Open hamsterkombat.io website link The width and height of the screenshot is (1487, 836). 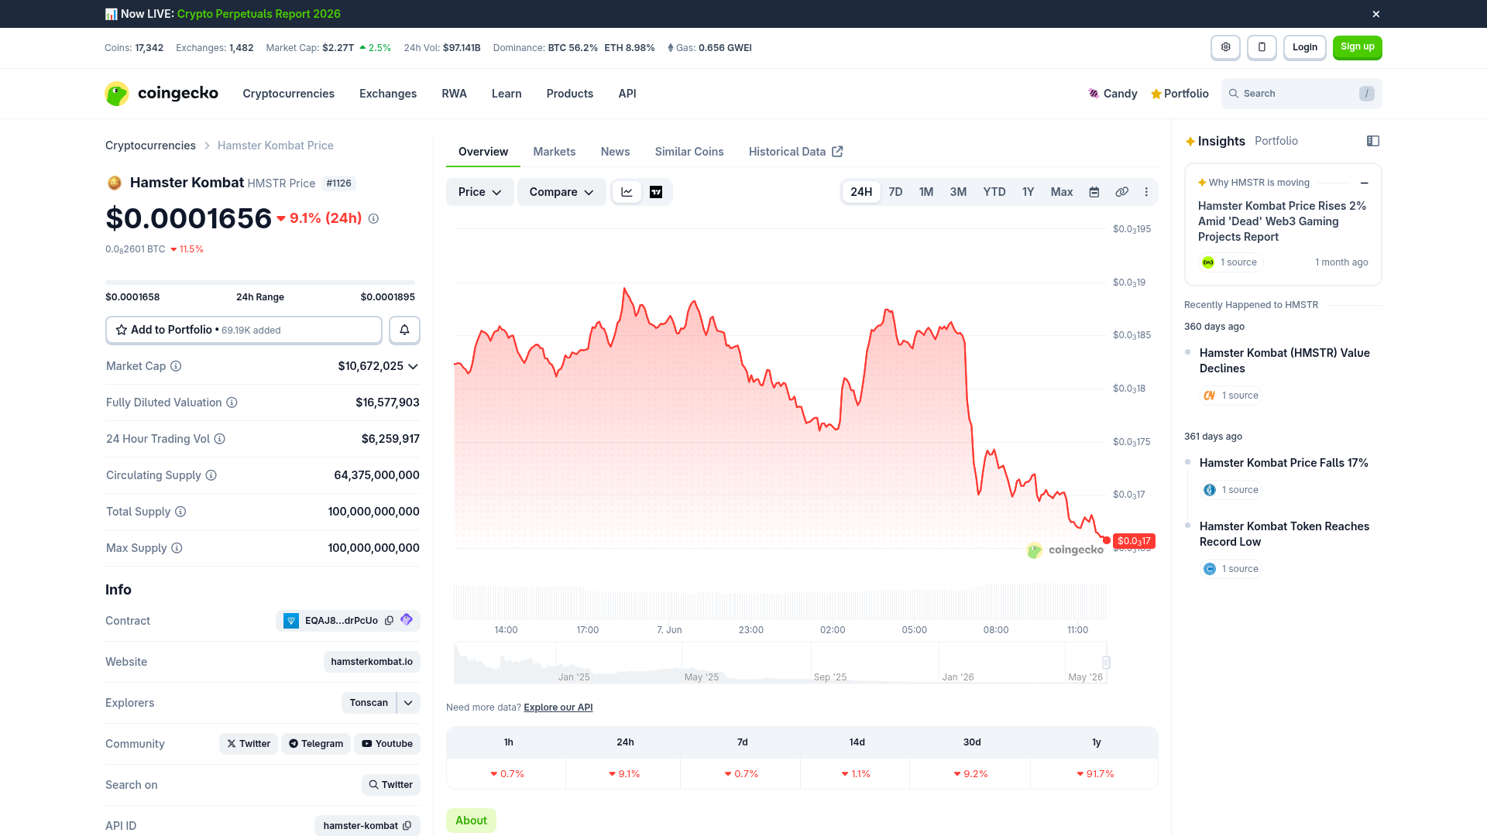372,662
